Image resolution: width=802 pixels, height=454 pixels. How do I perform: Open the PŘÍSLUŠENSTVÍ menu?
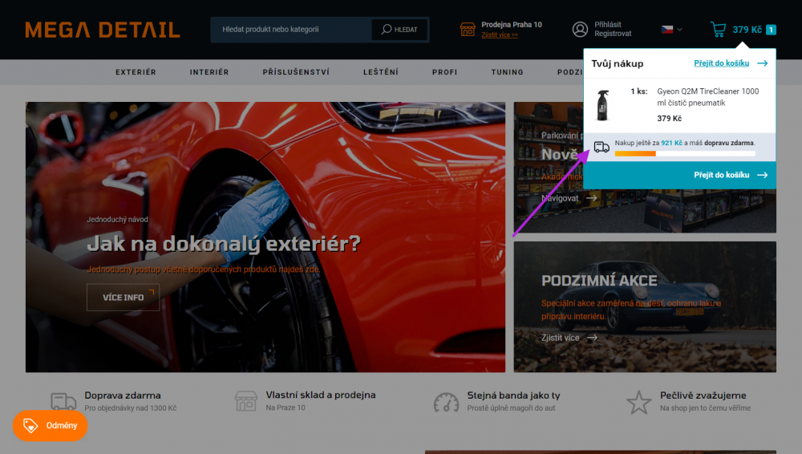pyautogui.click(x=296, y=72)
